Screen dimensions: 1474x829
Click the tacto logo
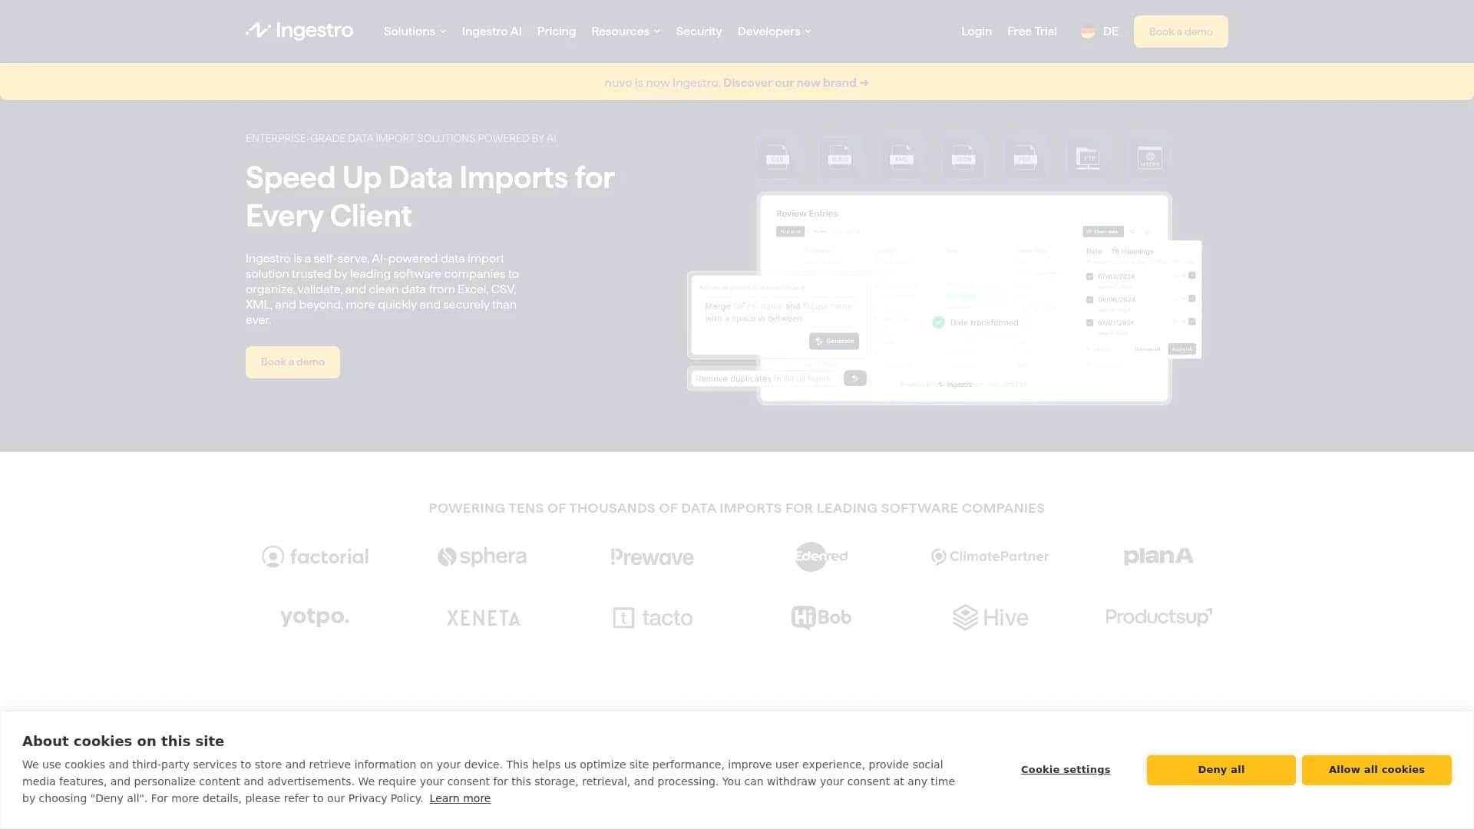click(x=653, y=618)
